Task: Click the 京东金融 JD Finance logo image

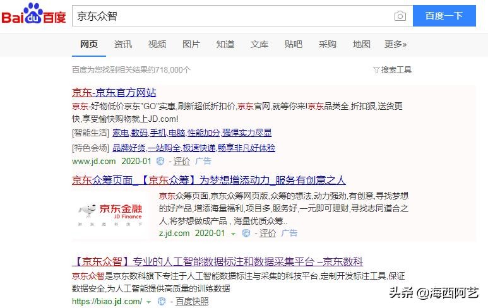Action: 109,214
